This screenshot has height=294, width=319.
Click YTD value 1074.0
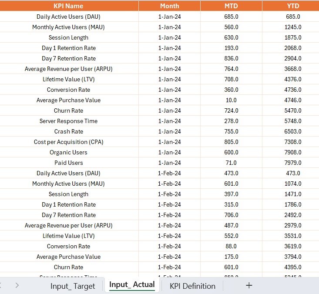[293, 184]
